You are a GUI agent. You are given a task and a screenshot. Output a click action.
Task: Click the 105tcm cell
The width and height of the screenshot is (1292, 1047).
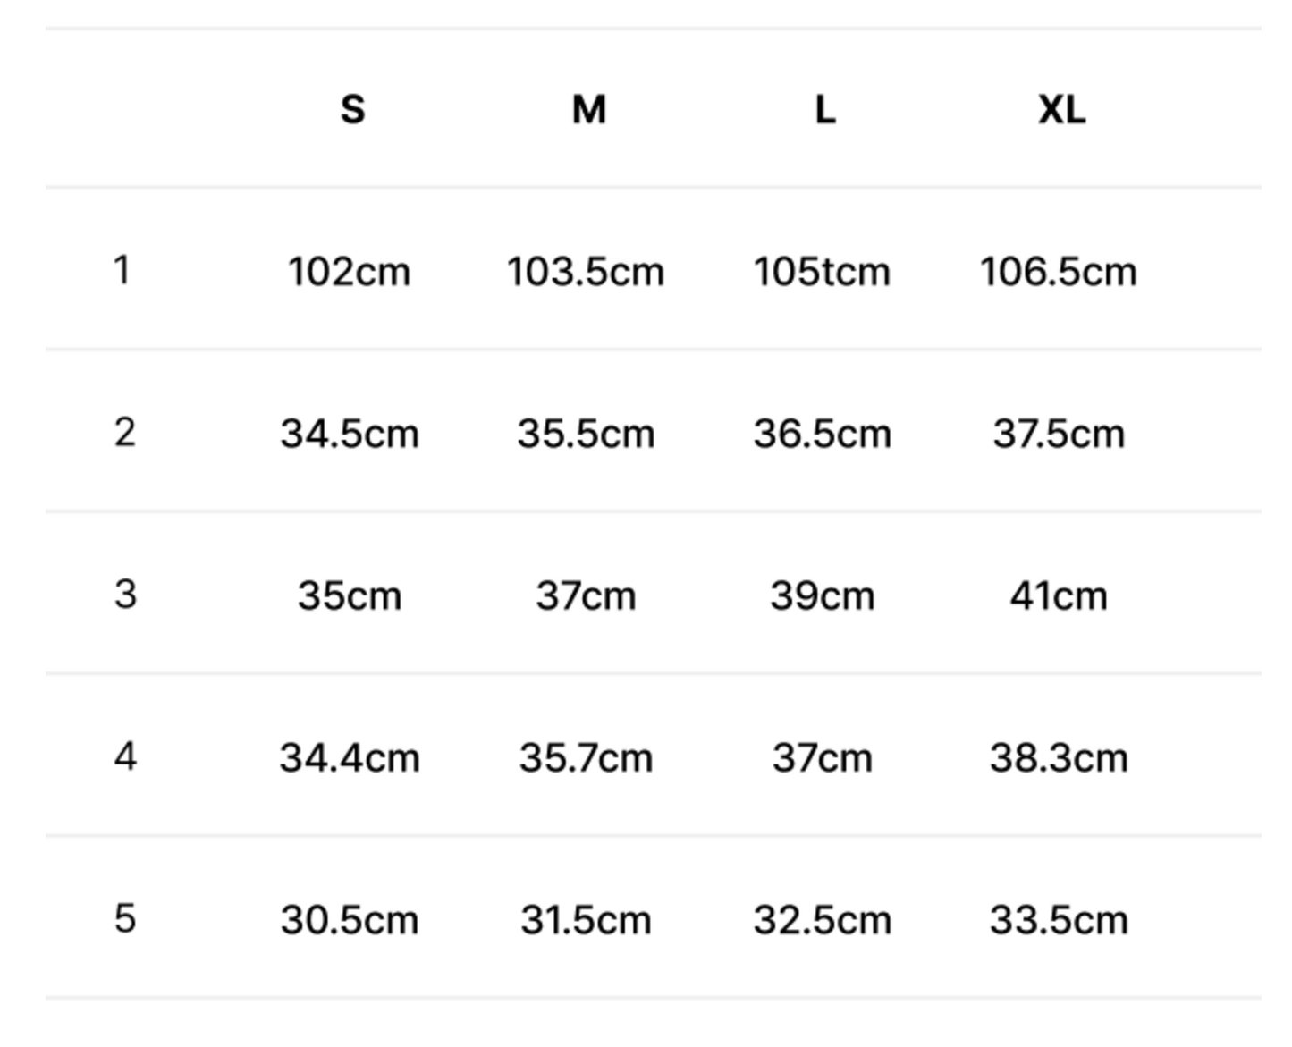point(823,272)
